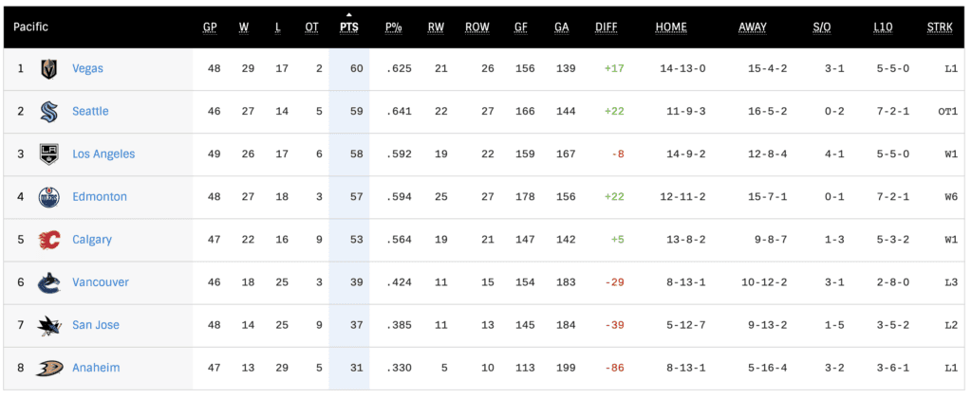This screenshot has width=972, height=398.
Task: Click the L10 column header
Action: tap(883, 27)
